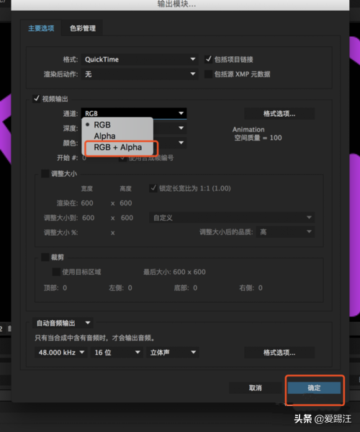Open video 格式选项 button near Animation
Screen dimensions: 360x432
279,114
